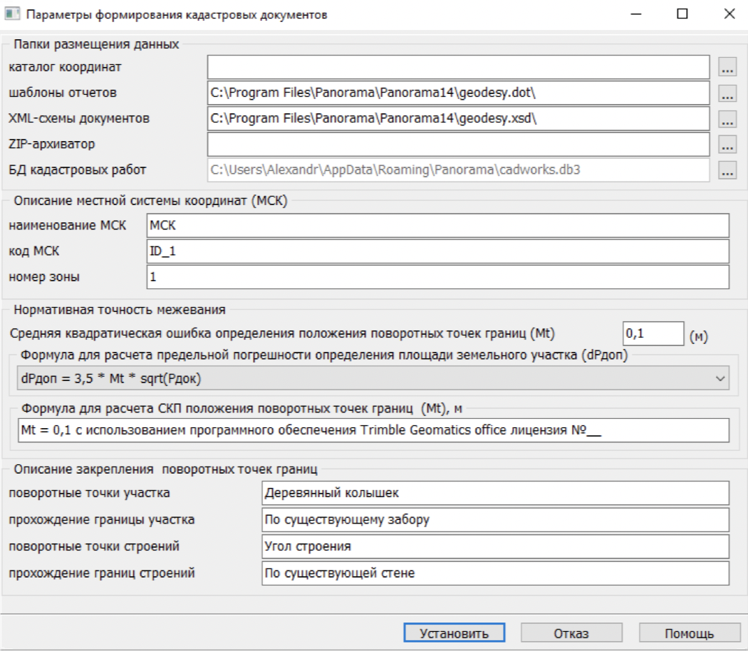Expand the dPдоп formula dropdown
Screen dimensions: 748x651
pyautogui.click(x=718, y=379)
